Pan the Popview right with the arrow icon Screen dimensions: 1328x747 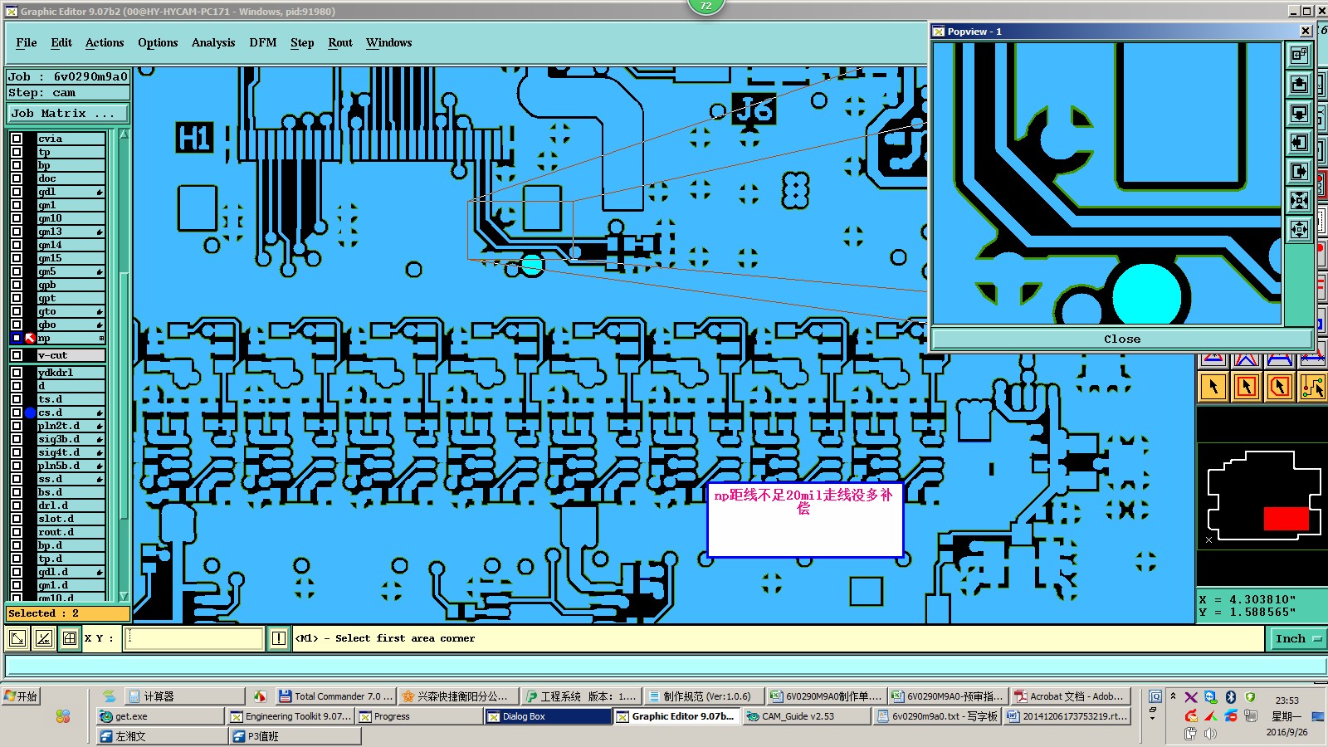(x=1299, y=171)
